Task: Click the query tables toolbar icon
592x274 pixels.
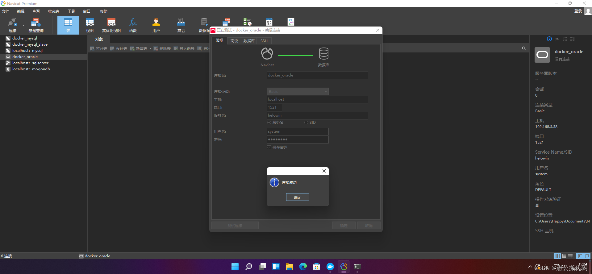Action: click(226, 22)
